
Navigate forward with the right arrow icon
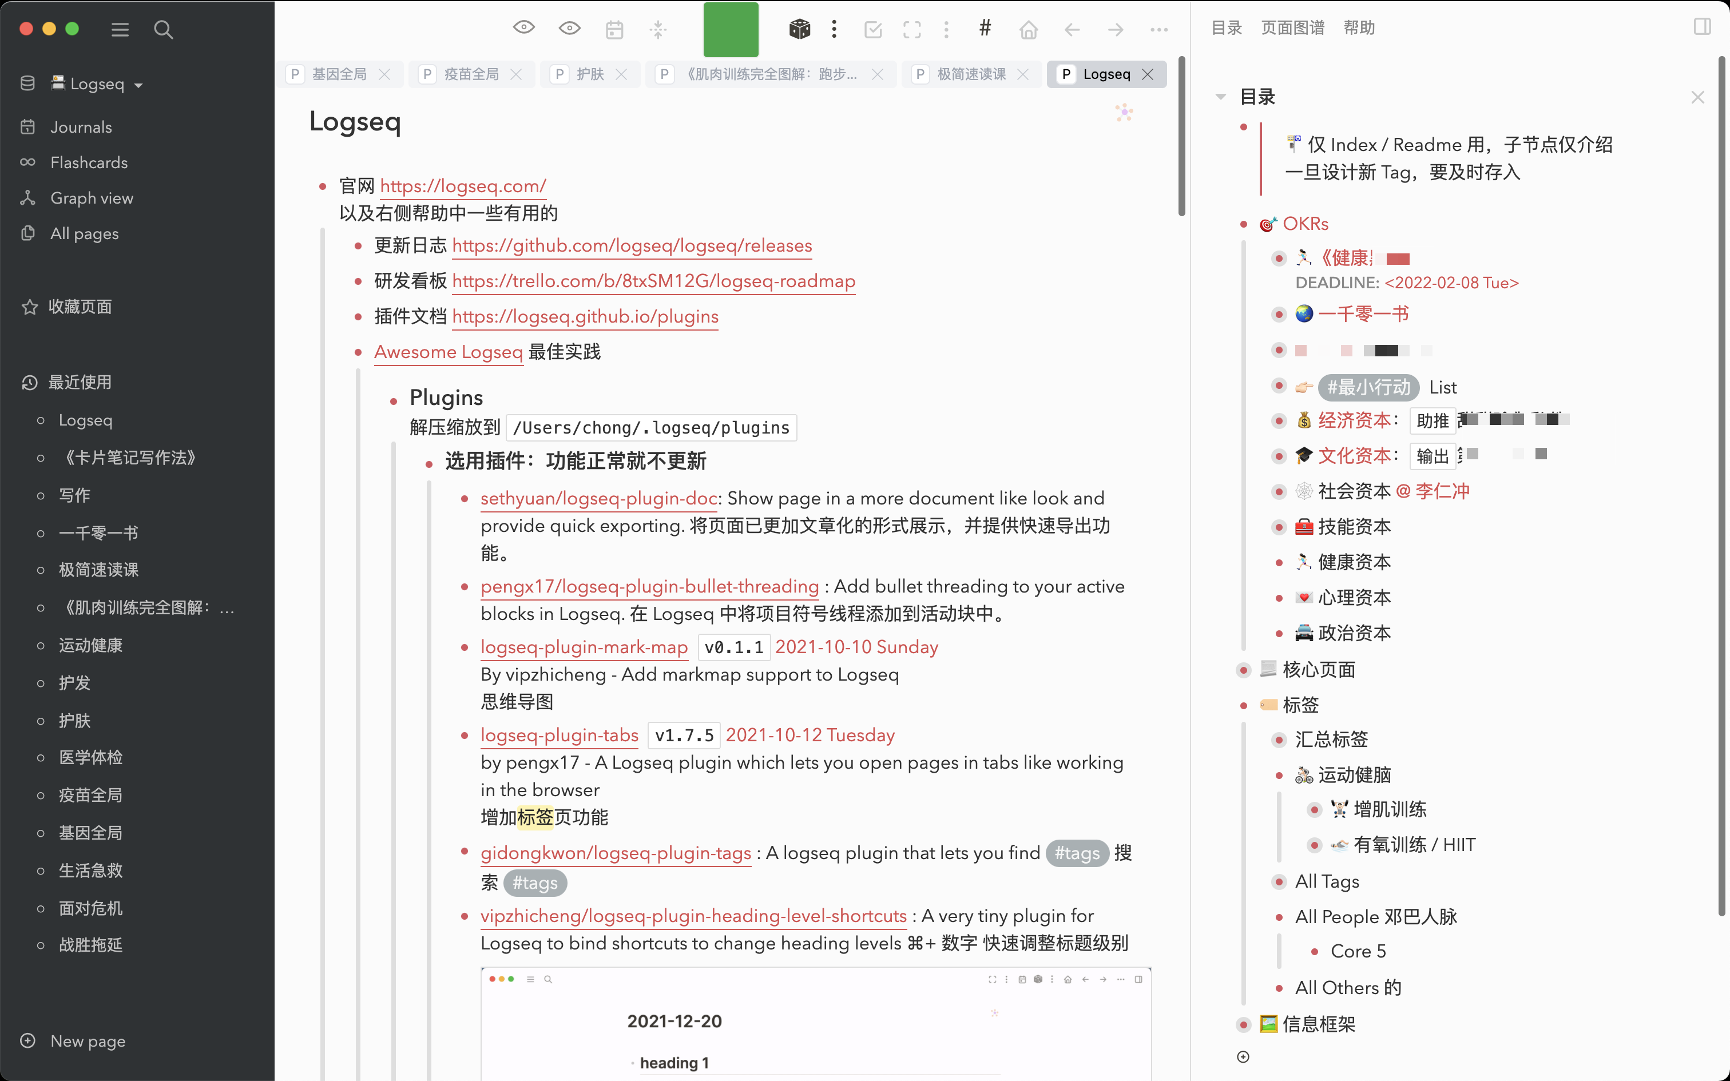[x=1116, y=29]
